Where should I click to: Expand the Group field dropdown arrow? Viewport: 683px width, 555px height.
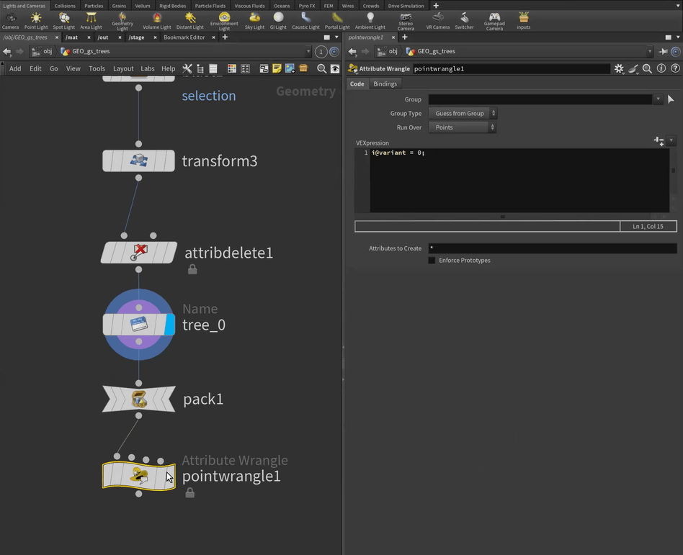point(658,99)
